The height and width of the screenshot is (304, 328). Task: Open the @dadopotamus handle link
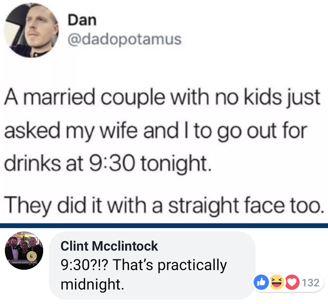(x=125, y=39)
